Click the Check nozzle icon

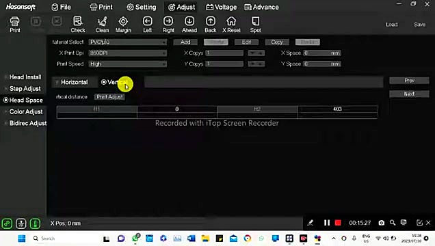click(x=78, y=25)
